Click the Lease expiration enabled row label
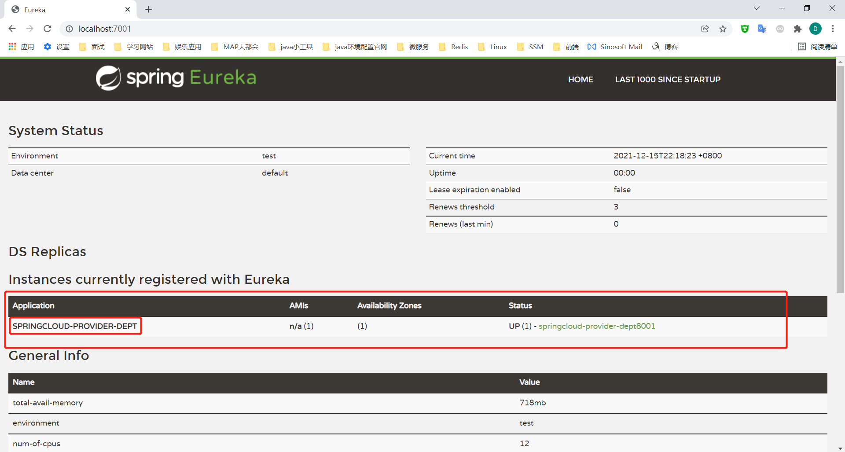845x452 pixels. (474, 190)
